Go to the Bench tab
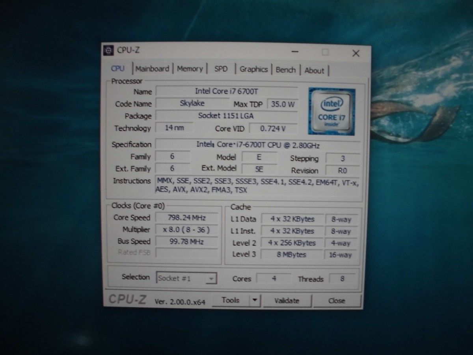The height and width of the screenshot is (355, 473). tap(286, 70)
